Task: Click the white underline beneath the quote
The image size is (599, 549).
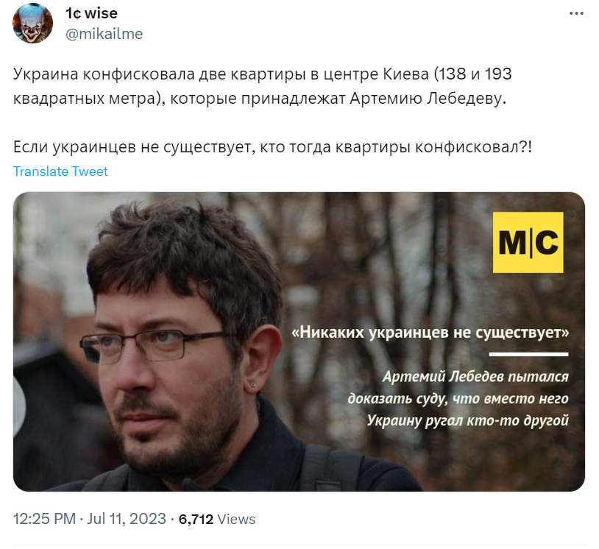Action: [528, 354]
